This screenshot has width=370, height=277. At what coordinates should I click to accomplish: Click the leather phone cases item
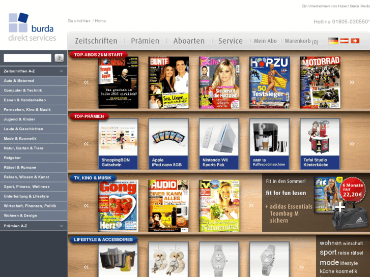[118, 259]
